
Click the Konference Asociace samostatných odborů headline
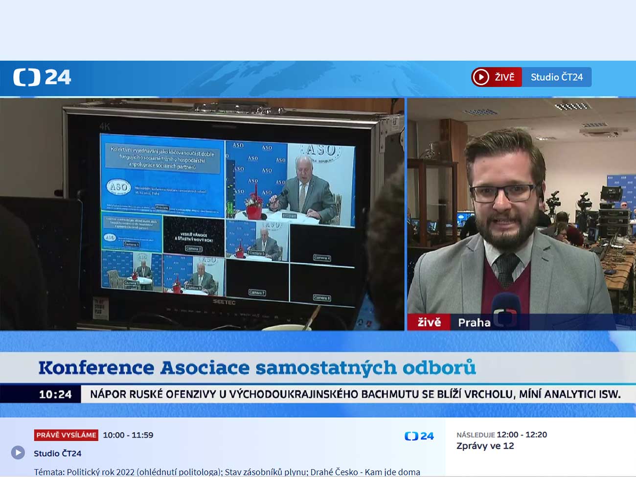coord(257,367)
